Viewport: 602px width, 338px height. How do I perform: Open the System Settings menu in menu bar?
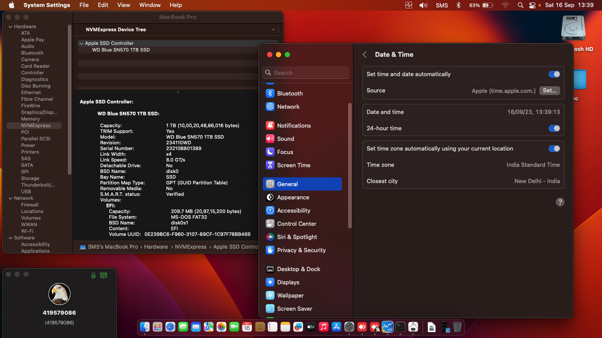47,5
